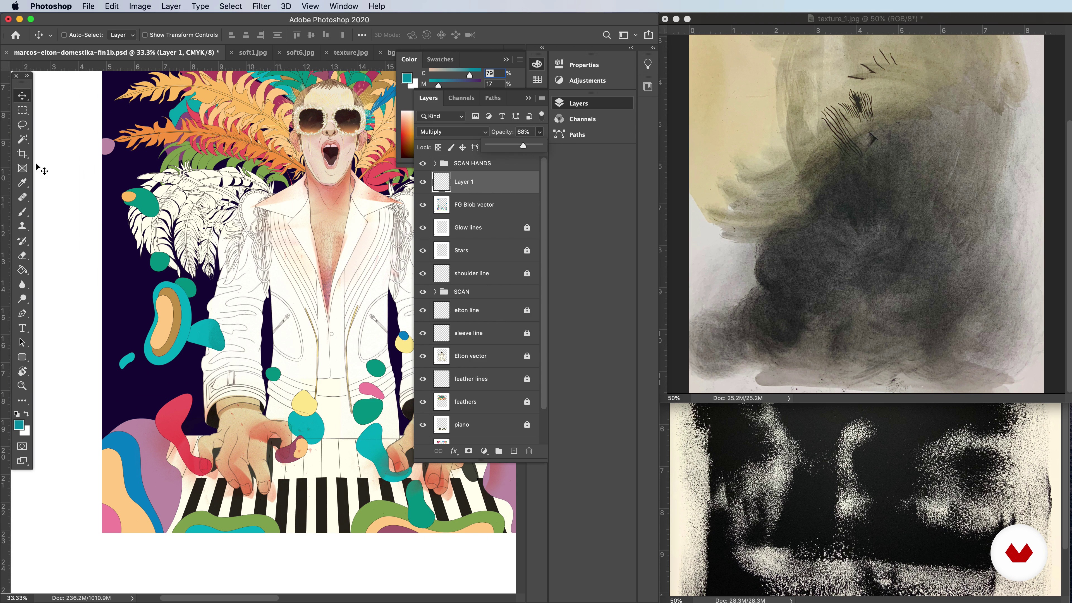Open Auto-Select Layer dropdown
The height and width of the screenshot is (603, 1072).
[x=122, y=35]
